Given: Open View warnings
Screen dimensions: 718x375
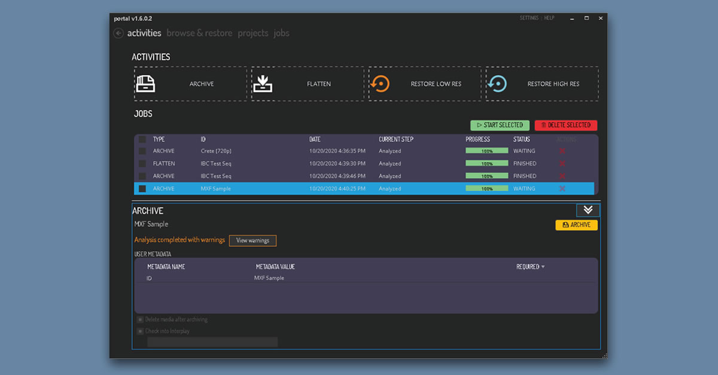Looking at the screenshot, I should (252, 241).
